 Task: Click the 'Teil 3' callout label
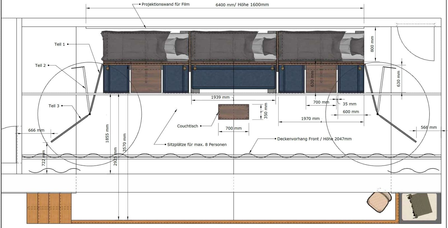pyautogui.click(x=54, y=106)
